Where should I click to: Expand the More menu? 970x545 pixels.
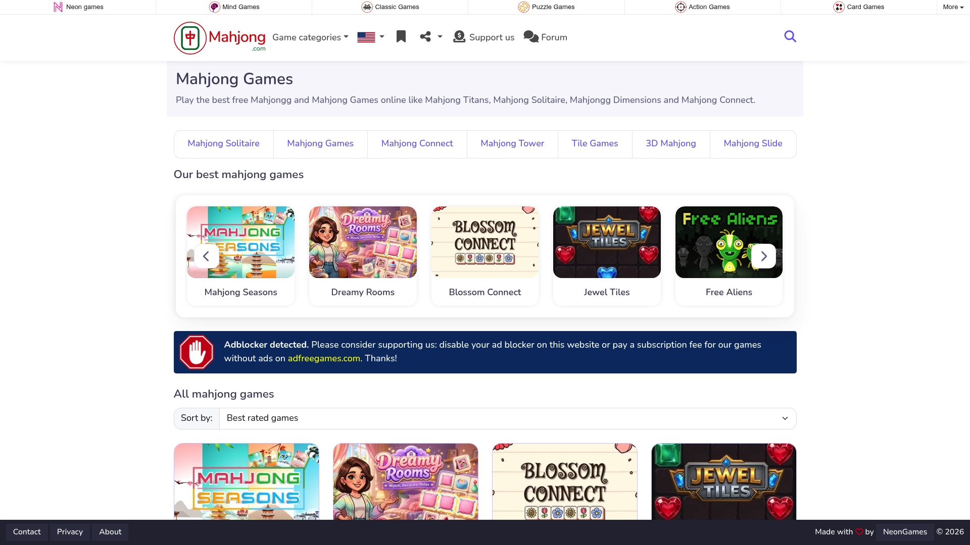(953, 7)
